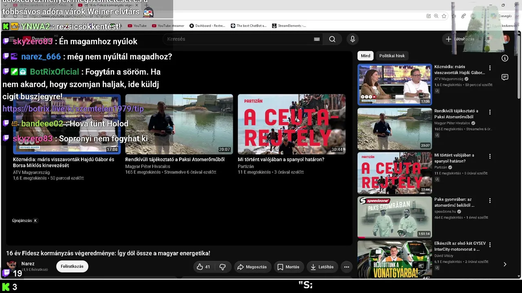Open the YouTube streamer bookmark

[x=168, y=26]
